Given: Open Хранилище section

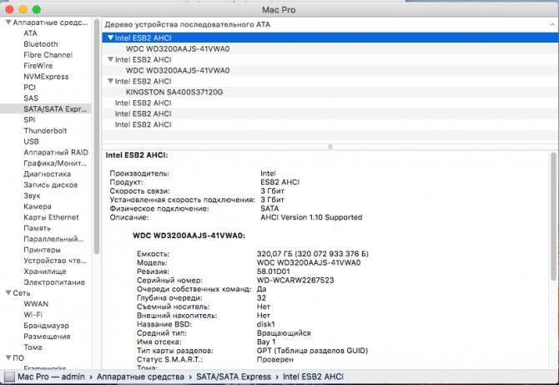Looking at the screenshot, I should 45,271.
